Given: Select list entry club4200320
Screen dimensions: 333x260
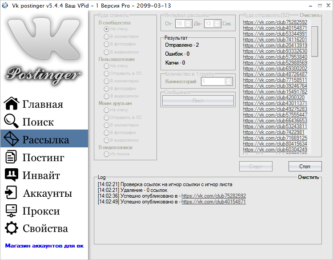Looking at the screenshot, I should coord(274,97).
